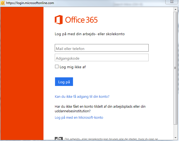
Task: Focus the Mail eller telefon field
Action: coord(102,48)
